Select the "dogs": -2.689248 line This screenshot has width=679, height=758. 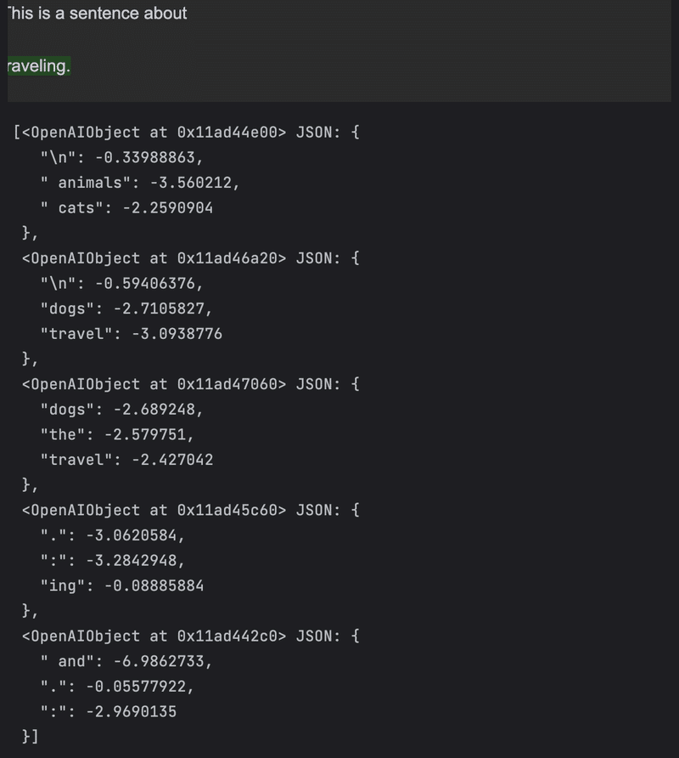click(x=121, y=410)
